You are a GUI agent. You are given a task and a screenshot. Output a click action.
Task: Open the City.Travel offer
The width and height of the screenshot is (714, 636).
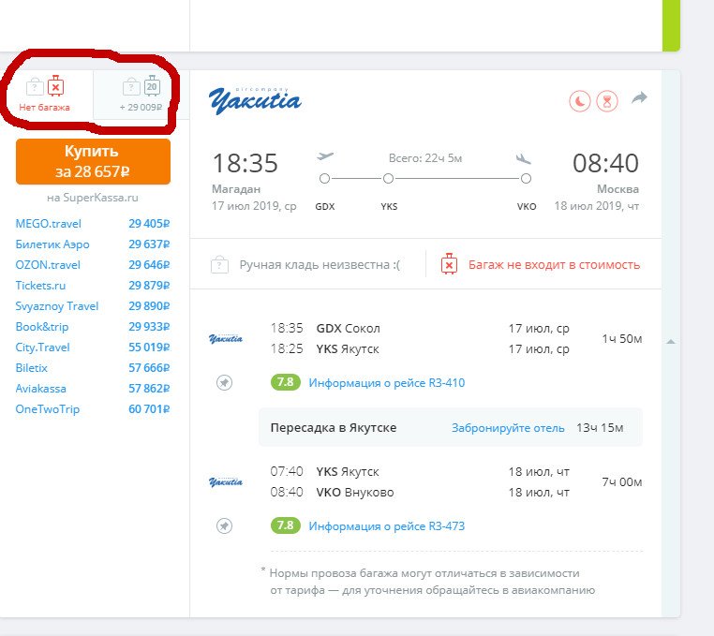coord(93,347)
